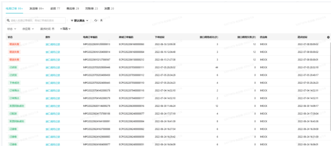Open 接口调用记录 for order MPO202206241637000088
Screen dimensions: 331x152
(x=53, y=129)
